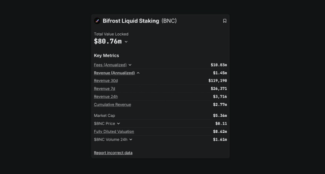Expand the Total Value Locked breakdown chevron
Image resolution: width=325 pixels, height=174 pixels.
[126, 42]
